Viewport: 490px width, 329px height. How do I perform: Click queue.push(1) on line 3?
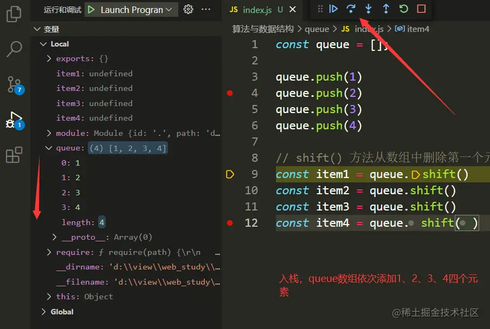tap(319, 77)
